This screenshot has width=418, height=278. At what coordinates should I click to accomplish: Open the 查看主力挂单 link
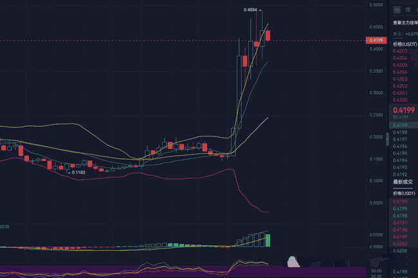pyautogui.click(x=404, y=23)
